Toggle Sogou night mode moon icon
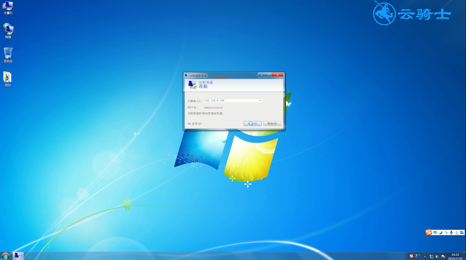The height and width of the screenshot is (260, 466). pyautogui.click(x=440, y=232)
